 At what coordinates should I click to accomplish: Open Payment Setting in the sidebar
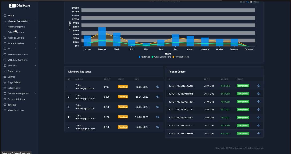click(x=16, y=99)
